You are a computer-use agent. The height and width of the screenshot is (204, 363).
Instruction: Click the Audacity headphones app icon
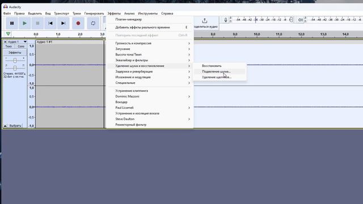[x=6, y=7]
